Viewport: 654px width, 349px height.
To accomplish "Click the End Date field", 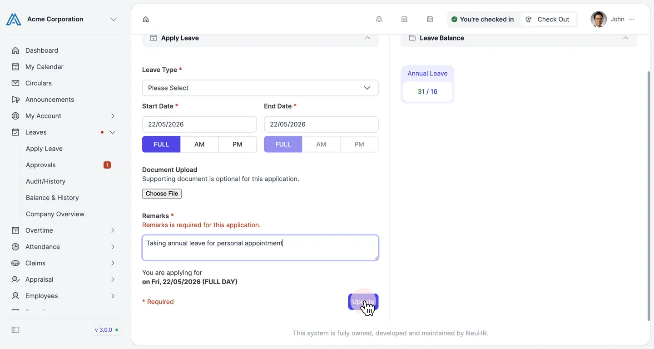I will [x=321, y=125].
